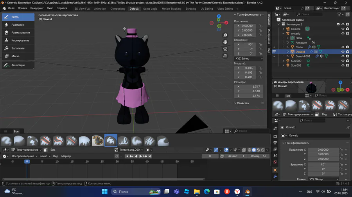The image size is (352, 197).
Task: Open Текстурирование mode dropdown in viewport header
Action: point(27,150)
